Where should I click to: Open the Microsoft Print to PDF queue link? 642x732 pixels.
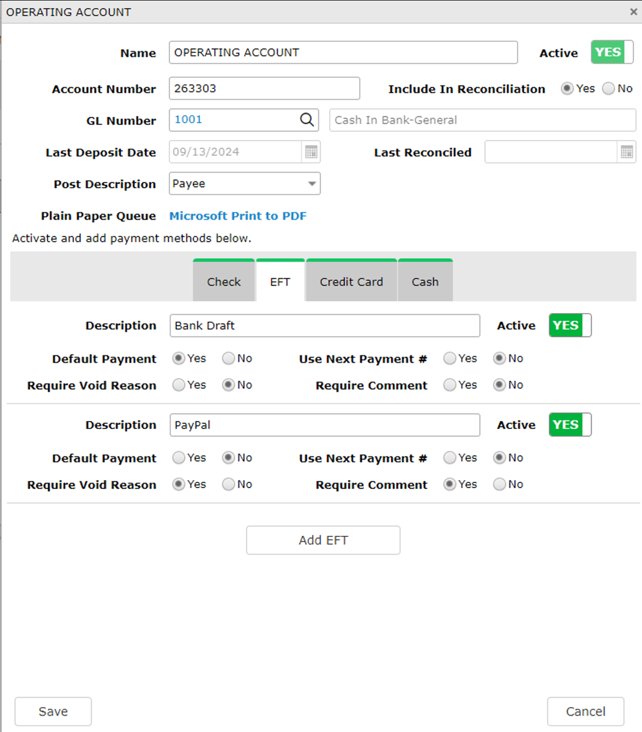[x=238, y=216]
